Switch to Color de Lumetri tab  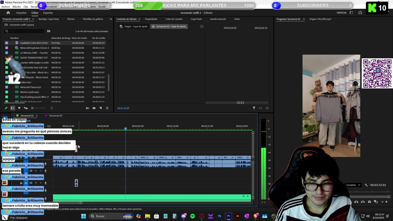tap(174, 19)
